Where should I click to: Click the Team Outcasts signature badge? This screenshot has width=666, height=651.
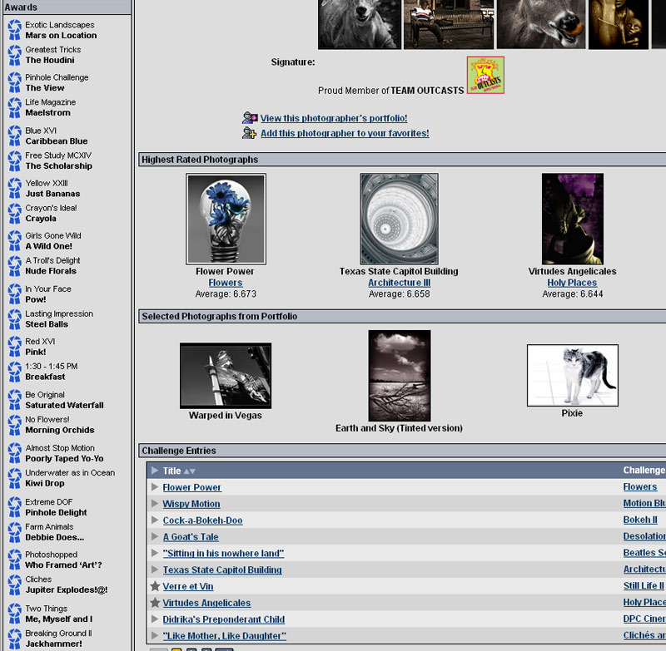point(485,75)
